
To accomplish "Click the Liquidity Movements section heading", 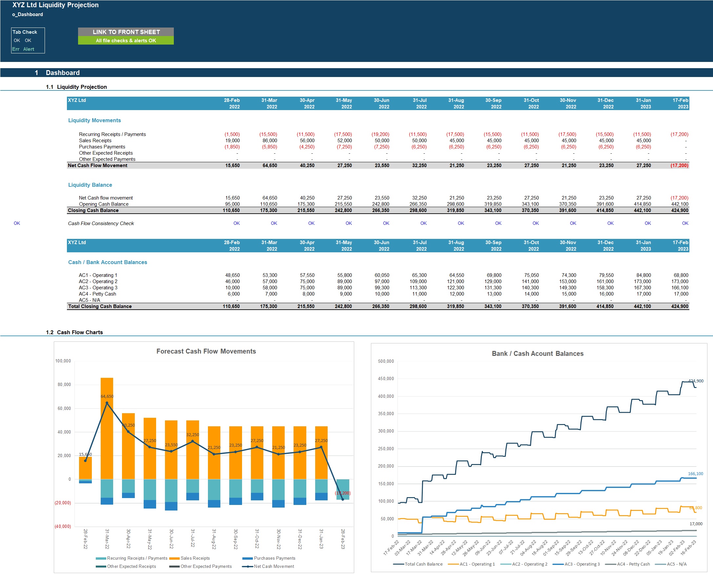I will click(x=94, y=120).
